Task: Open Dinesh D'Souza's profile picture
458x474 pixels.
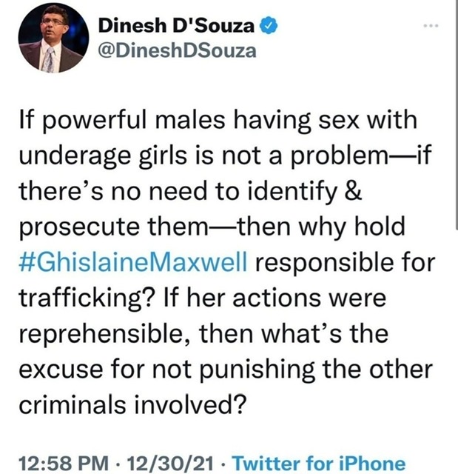Action: pyautogui.click(x=53, y=38)
